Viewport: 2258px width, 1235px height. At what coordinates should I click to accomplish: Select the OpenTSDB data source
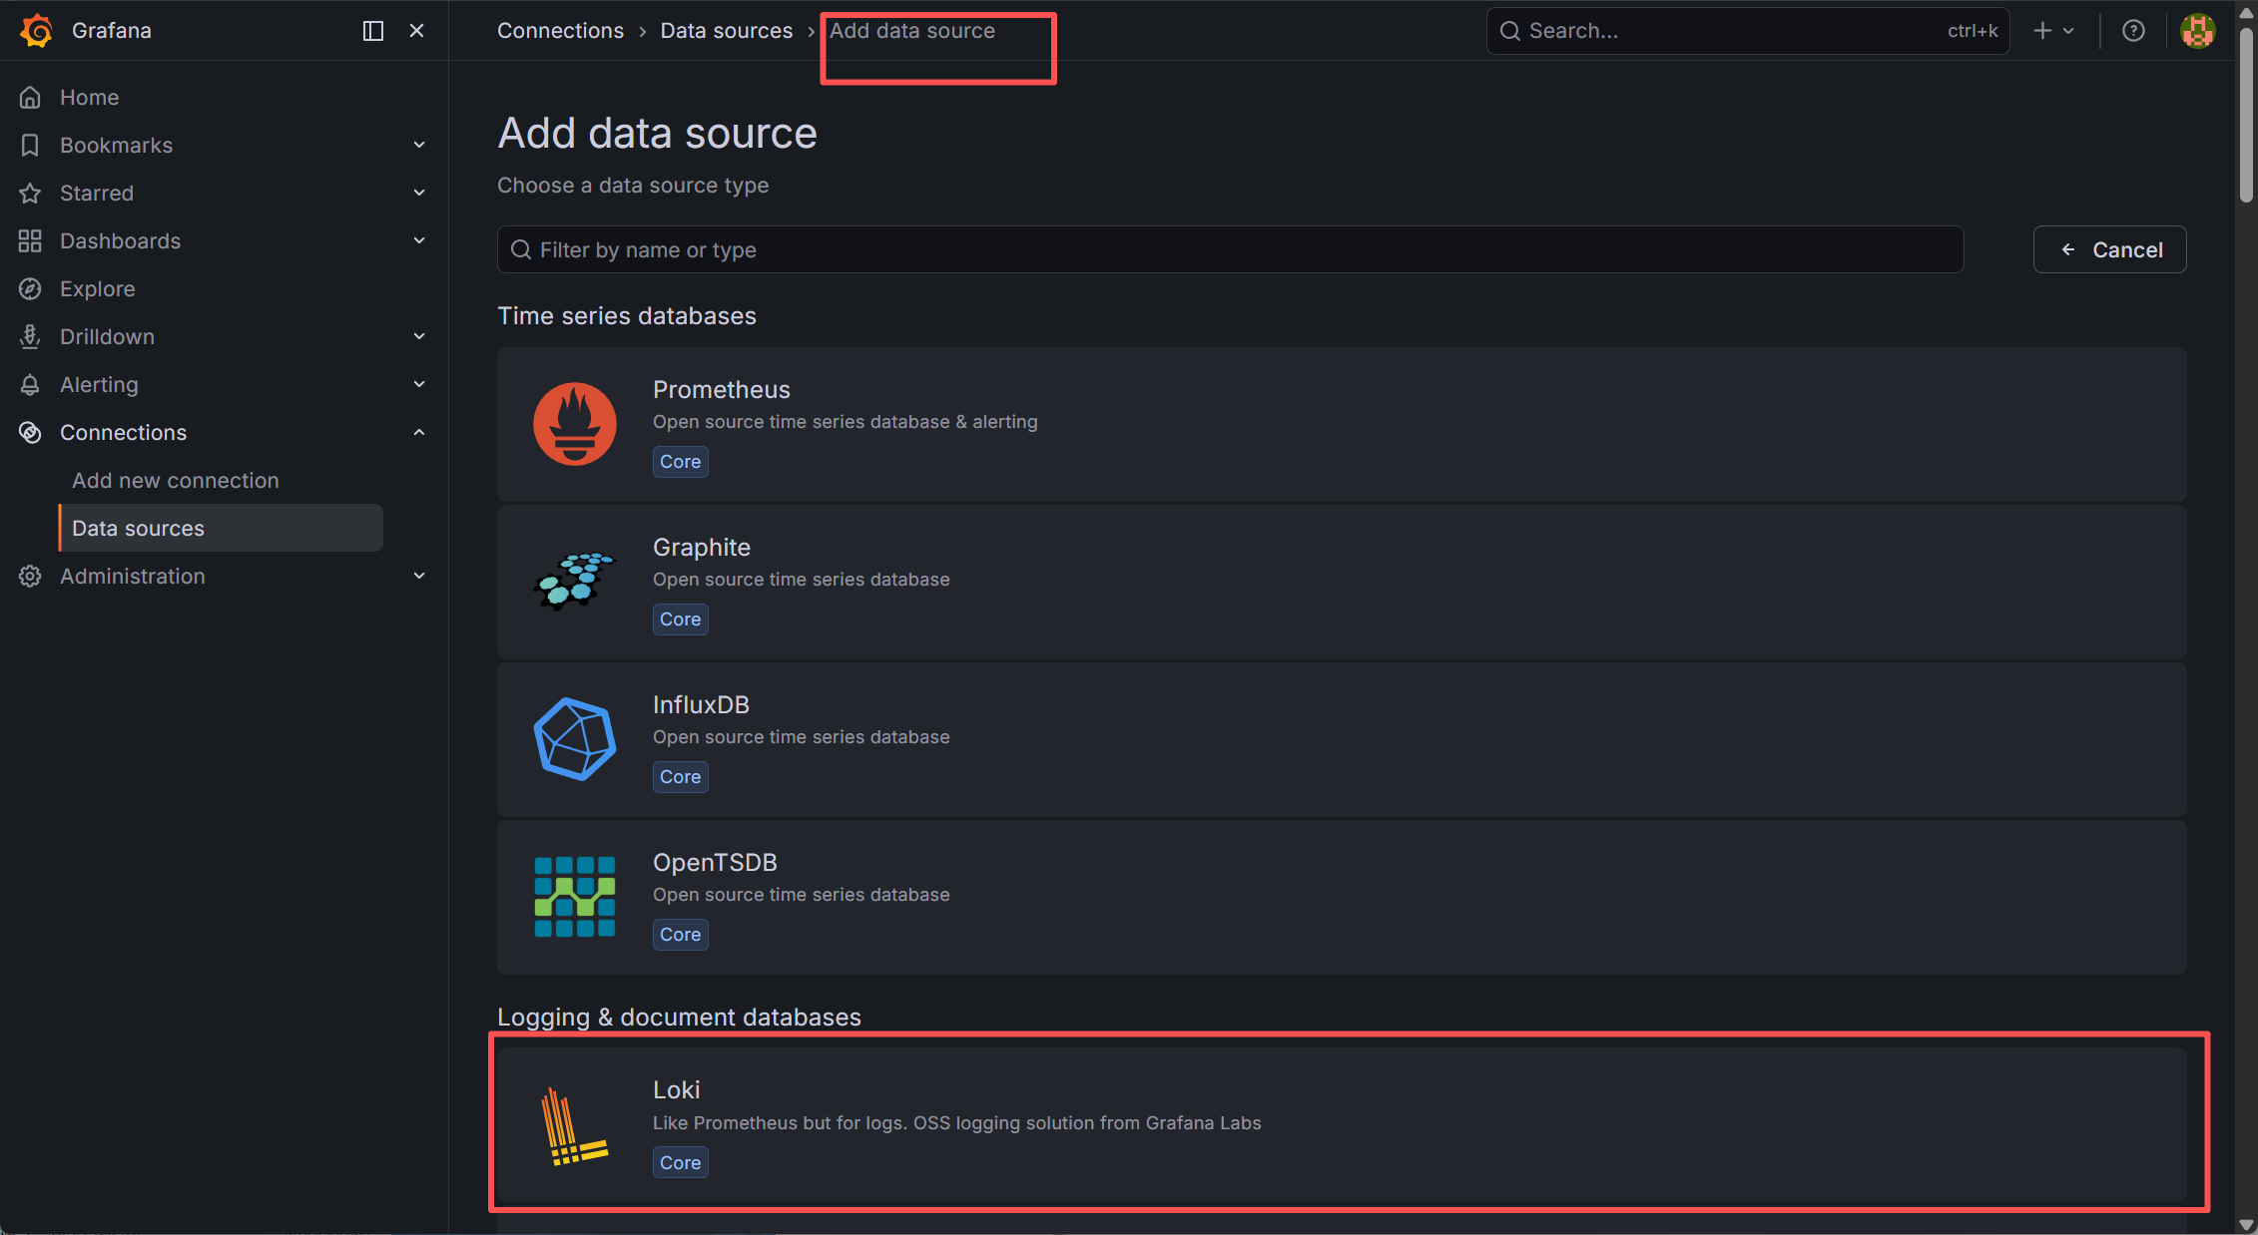tap(1342, 897)
